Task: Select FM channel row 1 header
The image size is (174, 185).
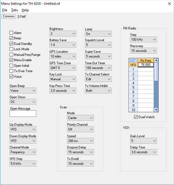Action: 133,69
